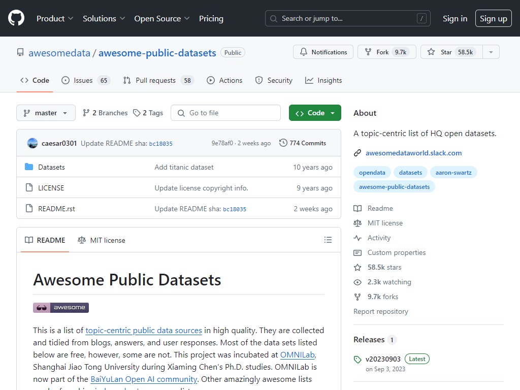Image resolution: width=520 pixels, height=390 pixels.
Task: Click the Notifications bell button
Action: pos(323,52)
